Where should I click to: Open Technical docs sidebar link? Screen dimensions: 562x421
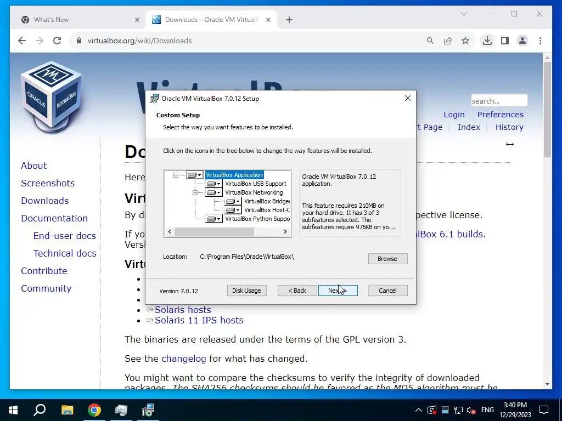[x=65, y=253]
